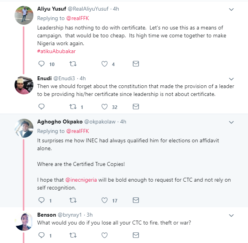Click Enudi's avatar image
Screen dimensions: 248x243
point(24,85)
